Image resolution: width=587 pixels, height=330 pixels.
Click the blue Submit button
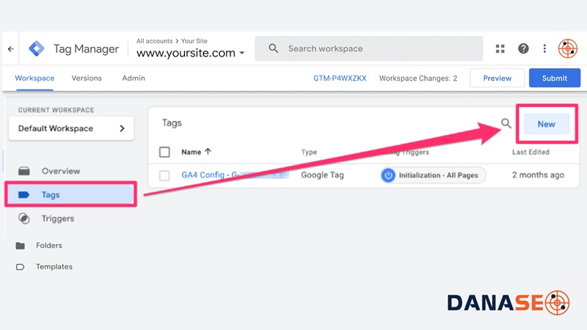click(555, 78)
